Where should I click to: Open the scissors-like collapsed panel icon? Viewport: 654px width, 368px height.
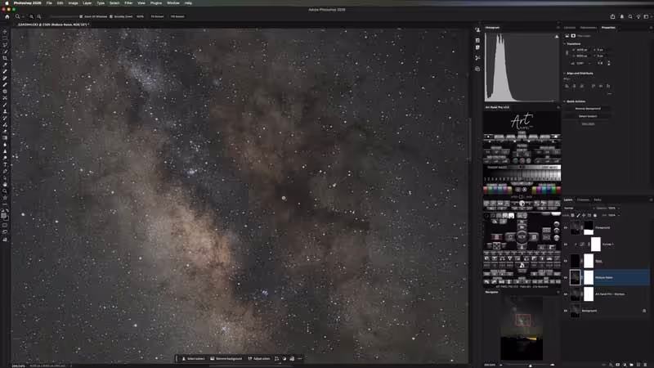click(477, 58)
